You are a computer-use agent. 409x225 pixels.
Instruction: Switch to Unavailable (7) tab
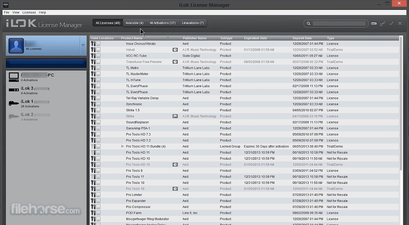pyautogui.click(x=193, y=23)
